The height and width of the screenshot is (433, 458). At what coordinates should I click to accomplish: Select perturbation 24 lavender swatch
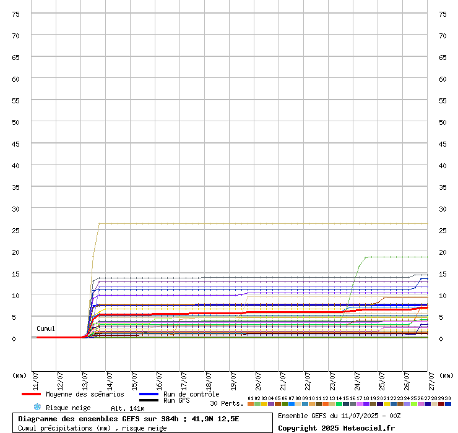click(407, 404)
